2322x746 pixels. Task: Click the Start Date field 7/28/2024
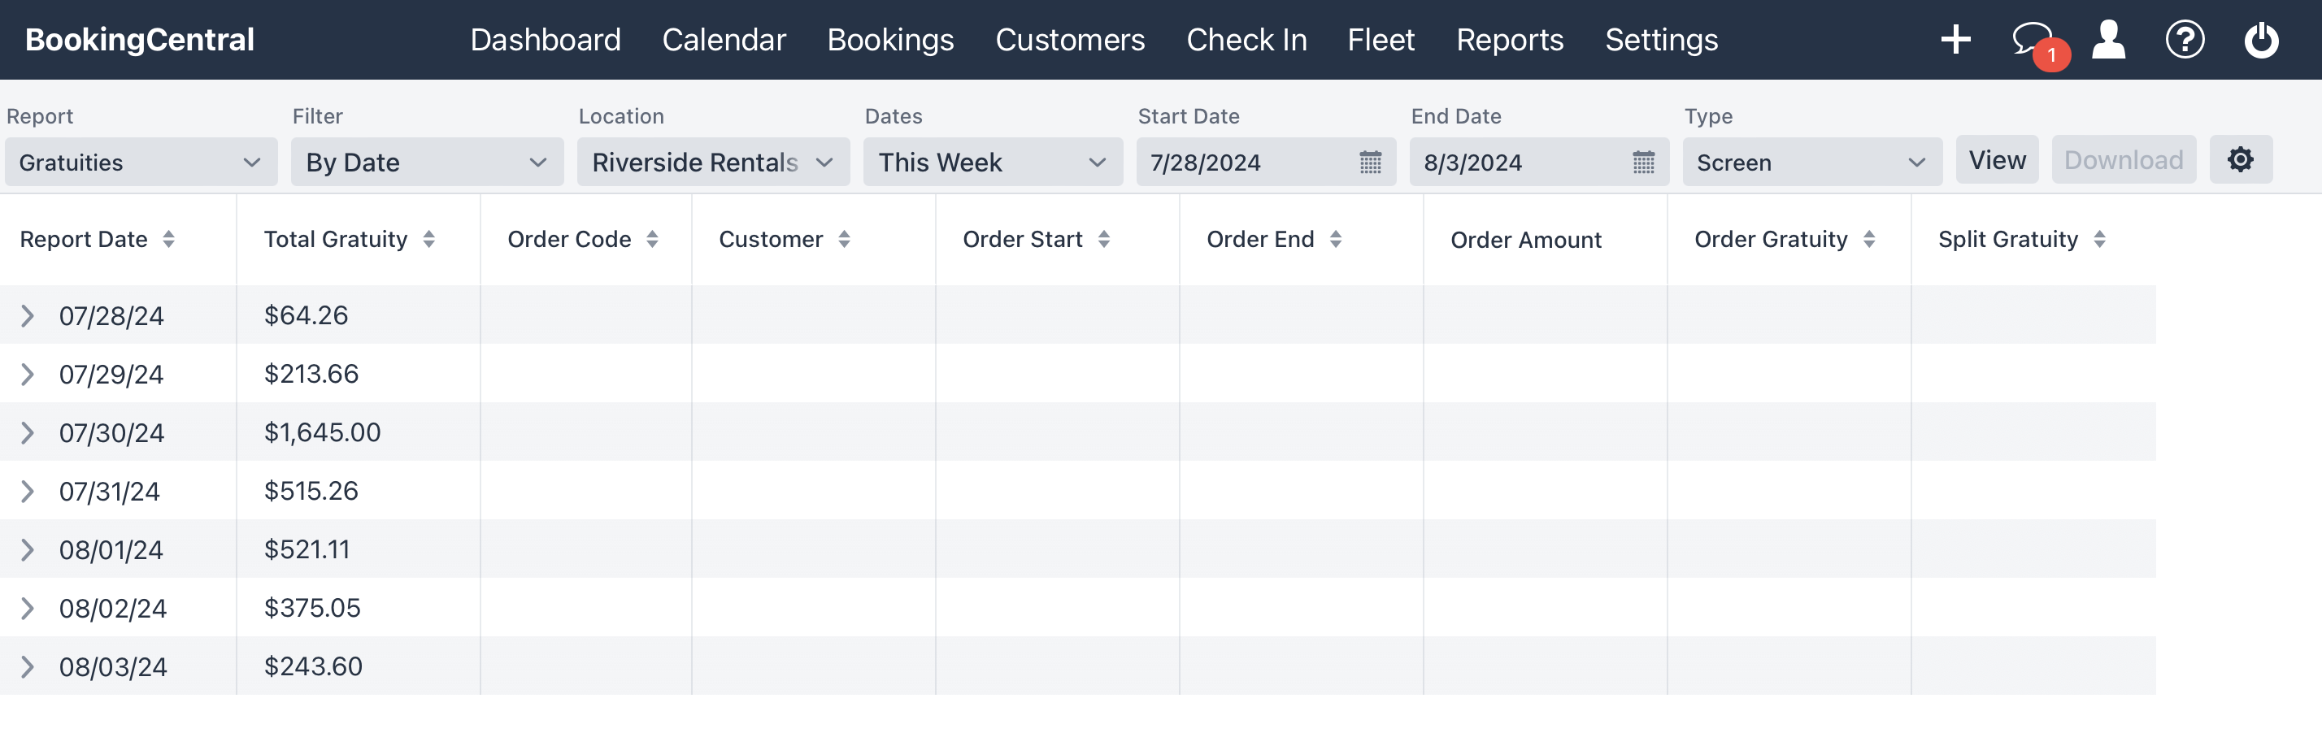click(x=1266, y=163)
